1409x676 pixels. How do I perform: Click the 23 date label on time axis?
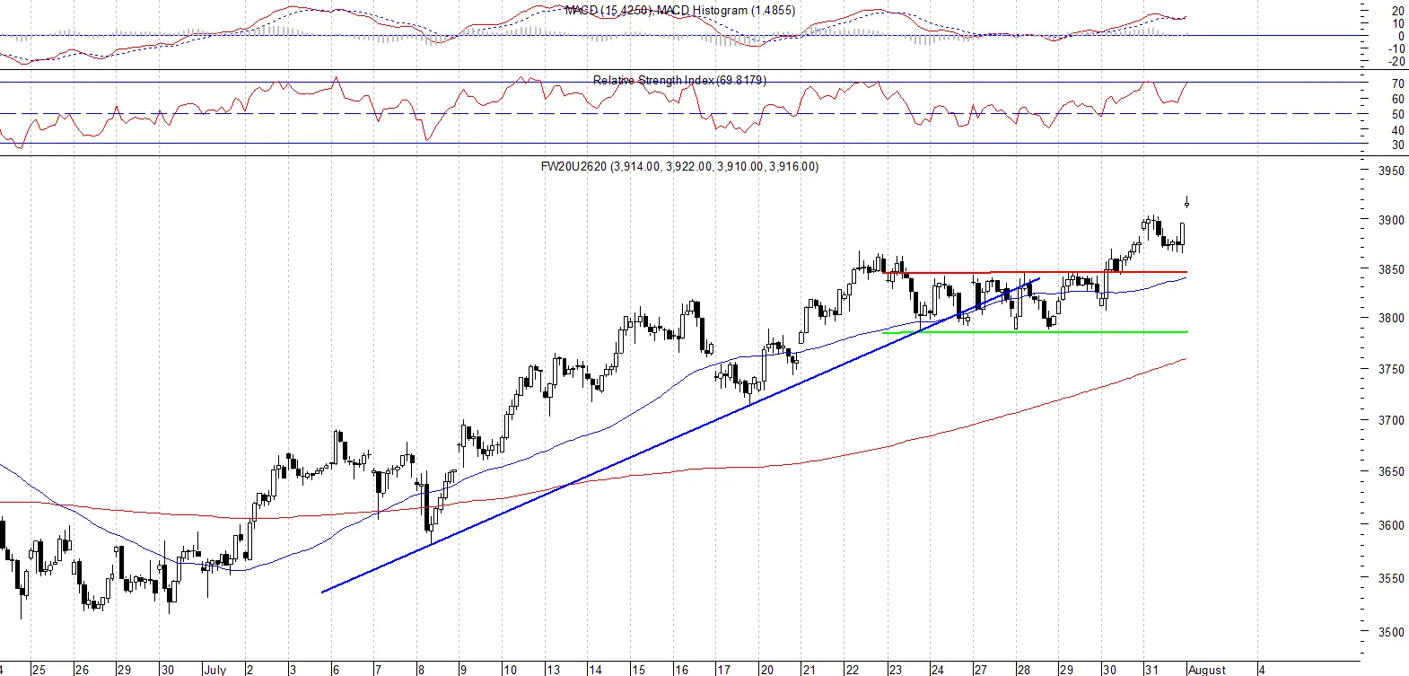tap(895, 670)
